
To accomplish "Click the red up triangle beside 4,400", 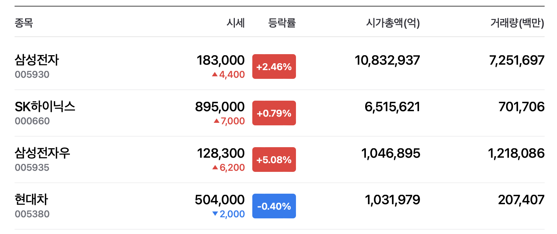I will pyautogui.click(x=215, y=74).
